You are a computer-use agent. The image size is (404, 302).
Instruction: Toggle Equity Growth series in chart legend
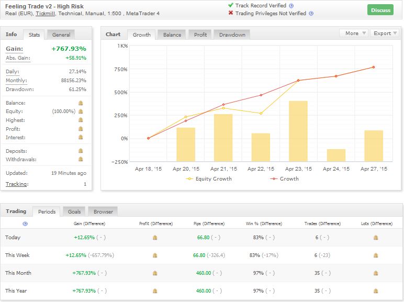click(x=209, y=179)
